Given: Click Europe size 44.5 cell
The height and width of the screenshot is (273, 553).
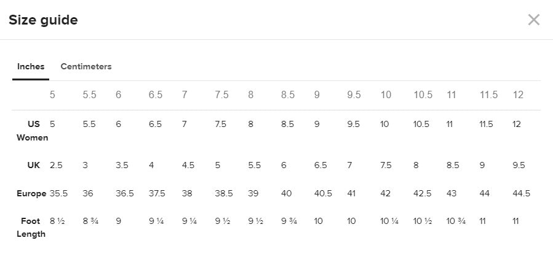Looking at the screenshot, I should click(x=521, y=193).
